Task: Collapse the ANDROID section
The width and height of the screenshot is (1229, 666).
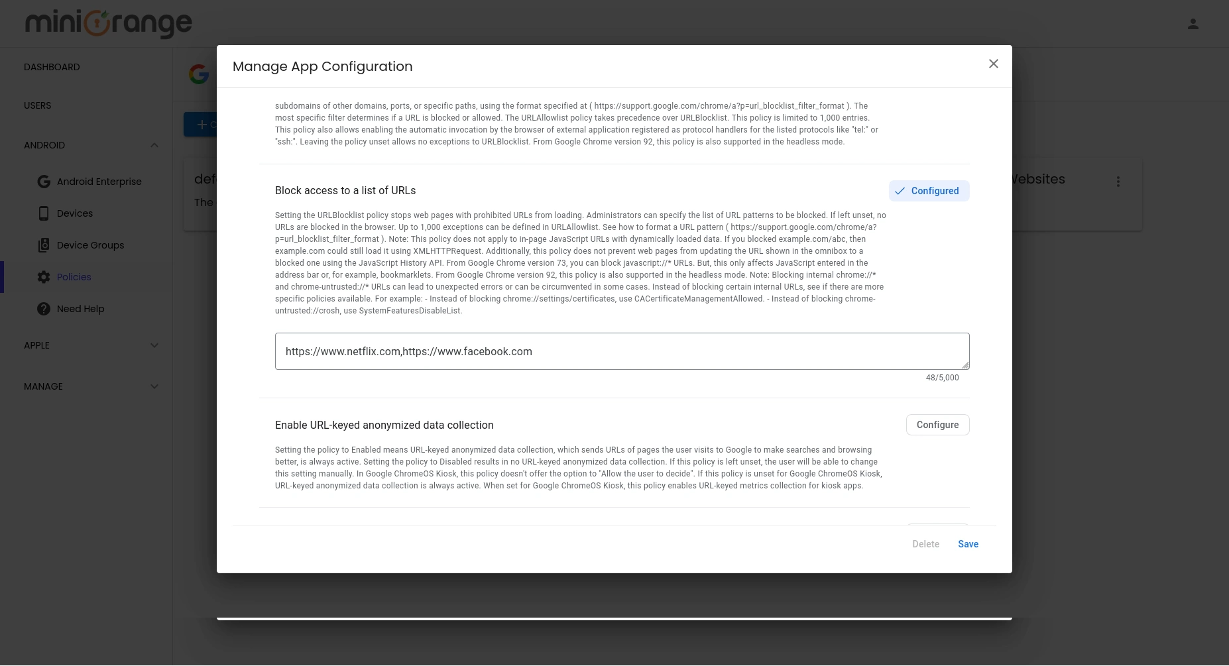Action: click(154, 144)
